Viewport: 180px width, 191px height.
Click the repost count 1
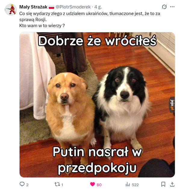pos(62,185)
